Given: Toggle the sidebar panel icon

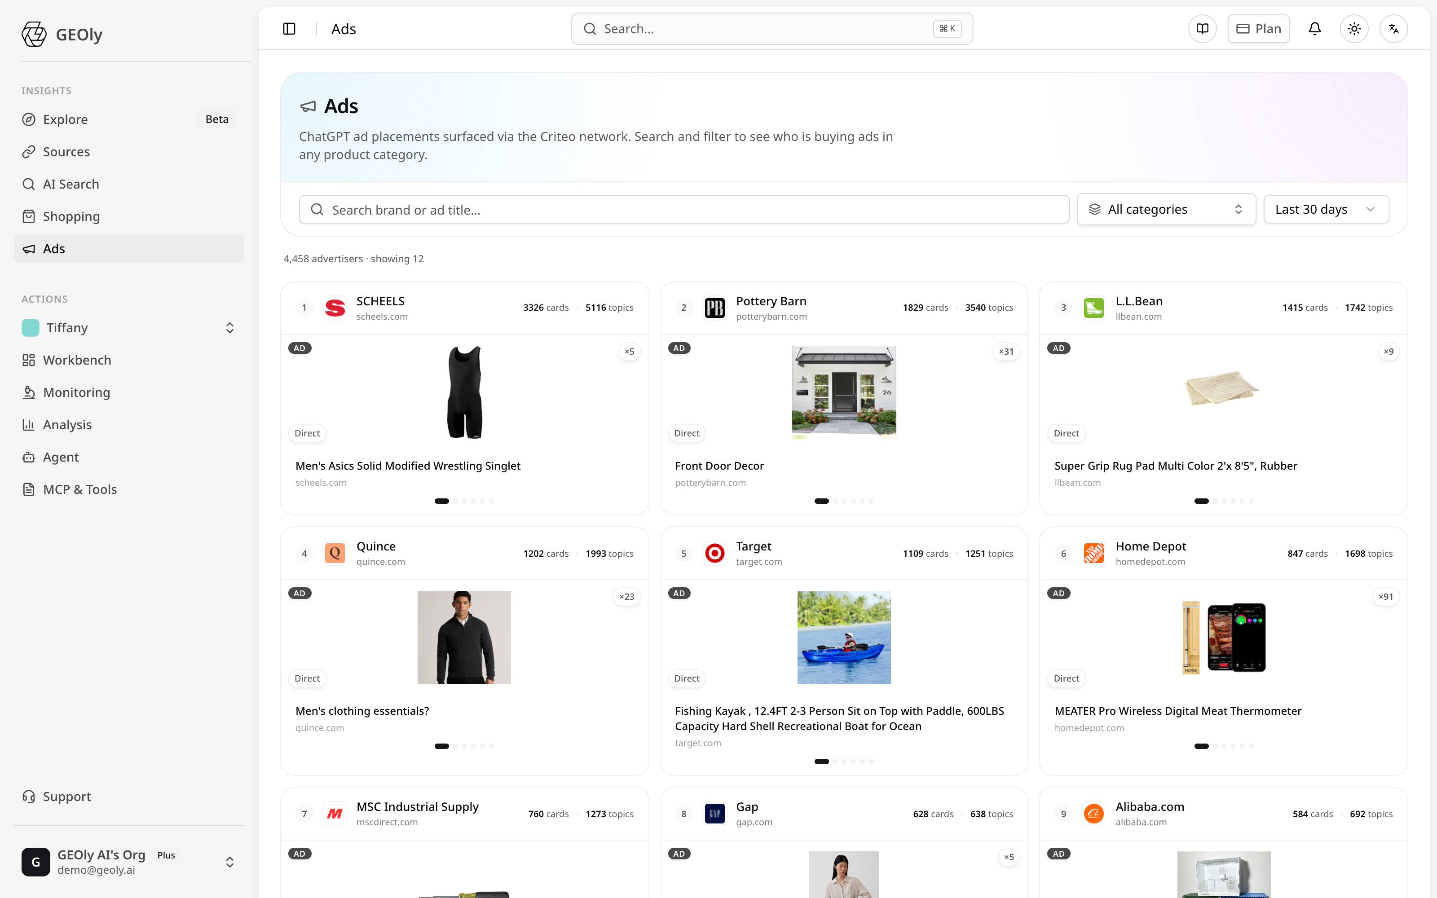Looking at the screenshot, I should [x=289, y=28].
